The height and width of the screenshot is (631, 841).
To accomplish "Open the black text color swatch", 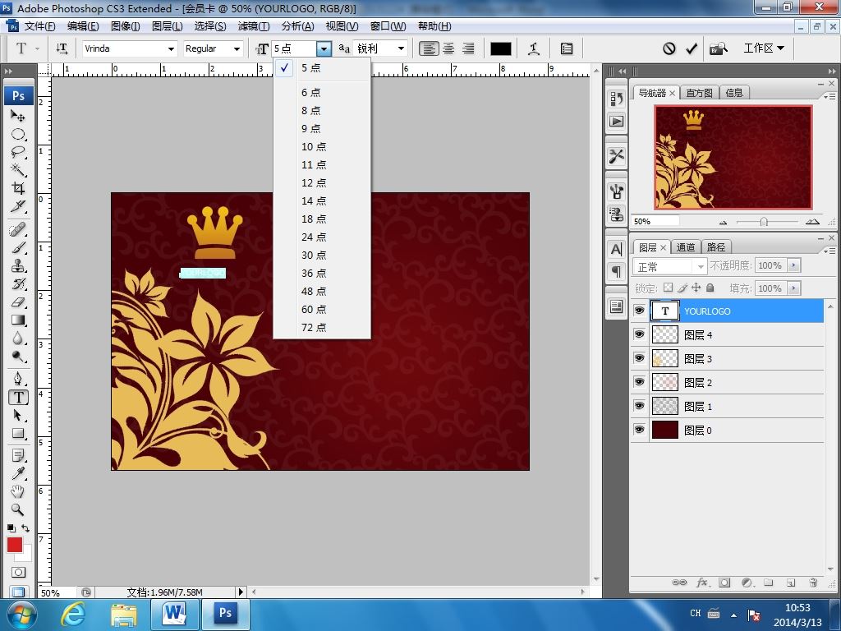I will click(x=500, y=48).
